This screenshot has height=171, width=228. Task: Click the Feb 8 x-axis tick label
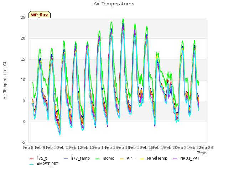pyautogui.click(x=28, y=148)
